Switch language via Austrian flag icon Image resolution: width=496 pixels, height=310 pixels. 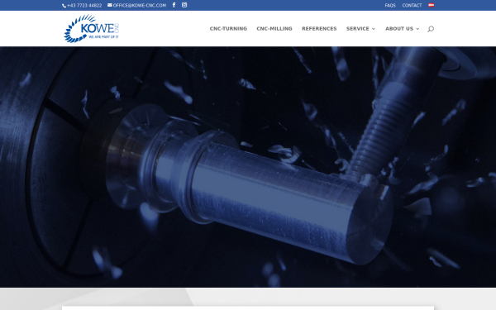(x=431, y=5)
